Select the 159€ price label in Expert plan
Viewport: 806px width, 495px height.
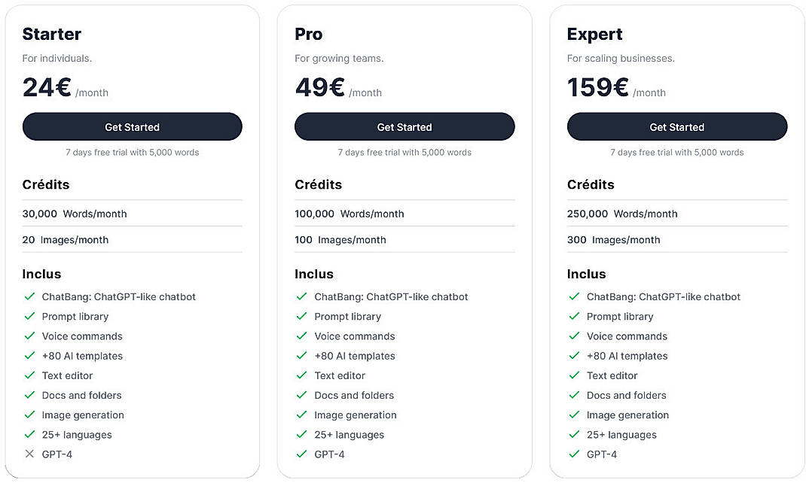tap(597, 87)
